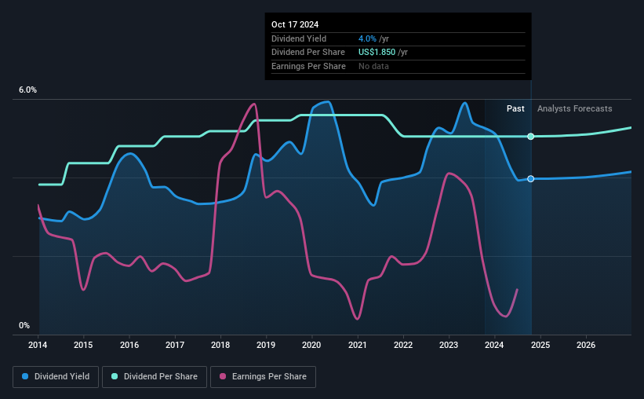Toggle the Dividend Yield legend button
The width and height of the screenshot is (644, 399).
[56, 377]
